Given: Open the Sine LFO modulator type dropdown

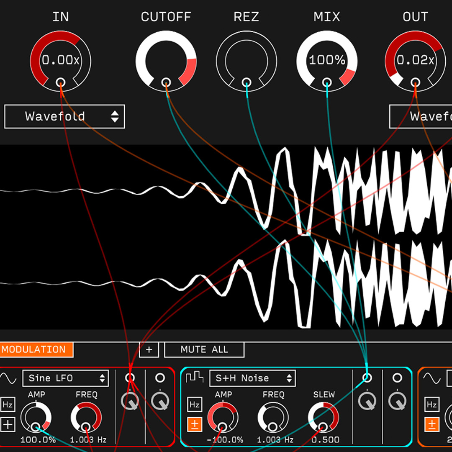Looking at the screenshot, I should point(66,378).
